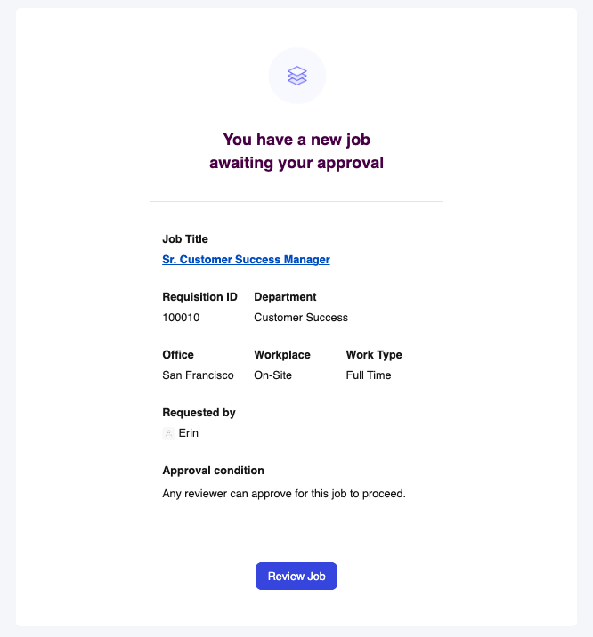Click the Department label
Viewport: 593px width, 637px height.
pos(285,297)
